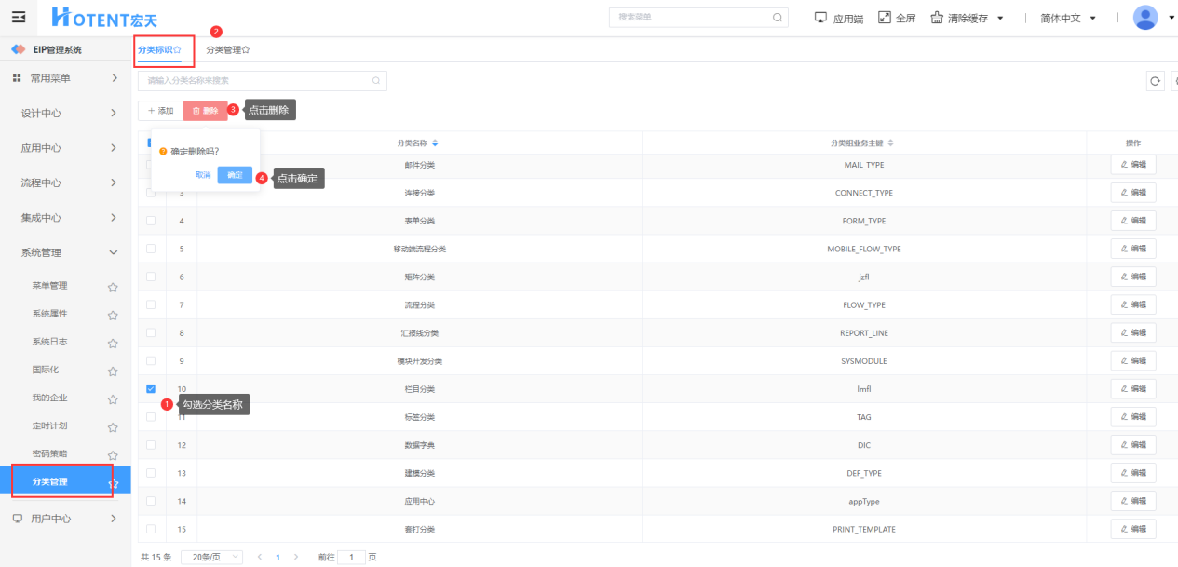Edit the MAIL_TYPE 邮件分类 row
The image size is (1178, 567).
click(1133, 165)
